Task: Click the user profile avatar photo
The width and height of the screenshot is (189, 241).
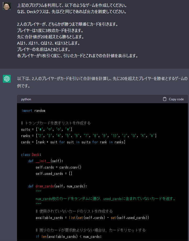Action: [x=7, y=6]
